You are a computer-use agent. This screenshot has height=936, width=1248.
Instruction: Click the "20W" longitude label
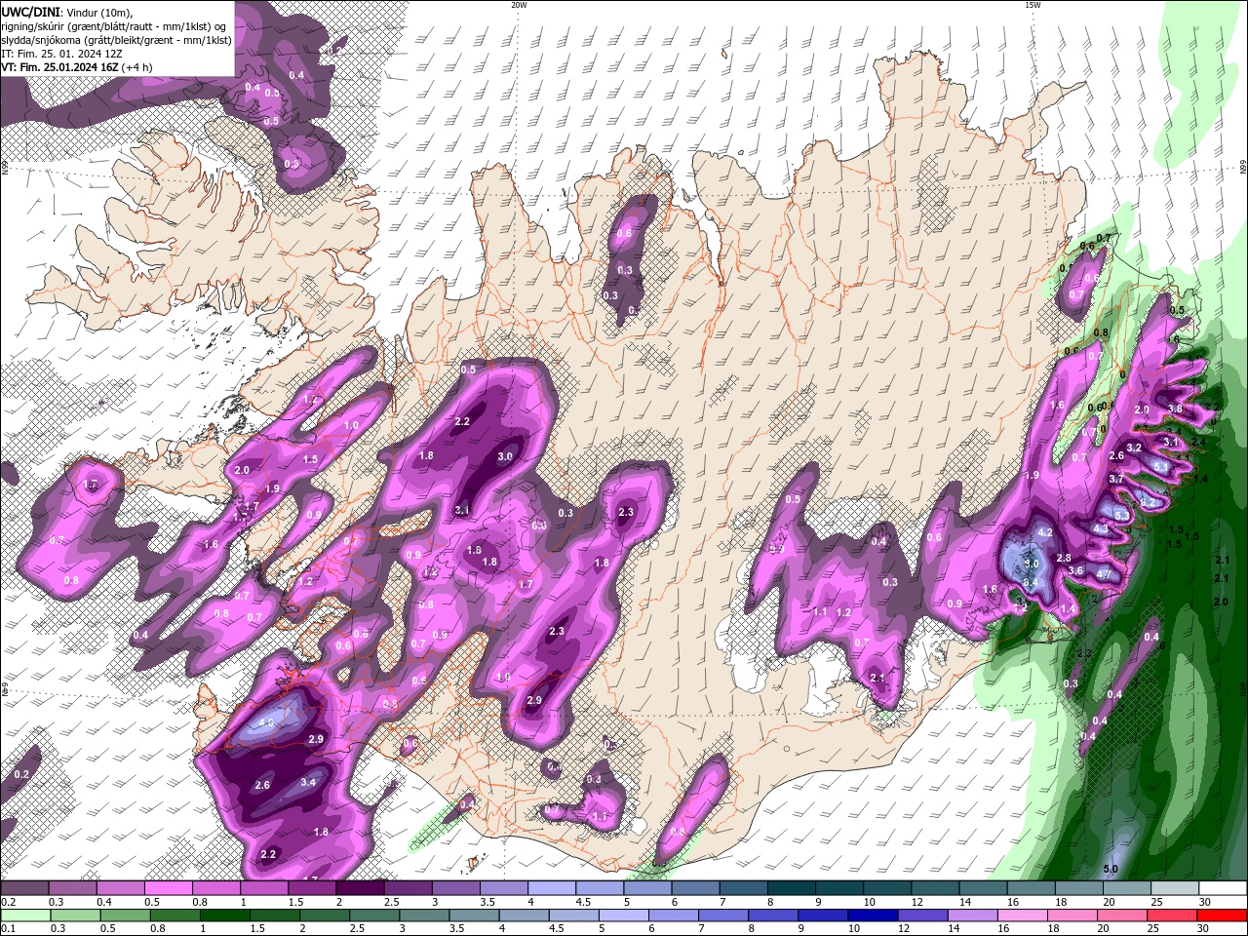(x=519, y=5)
